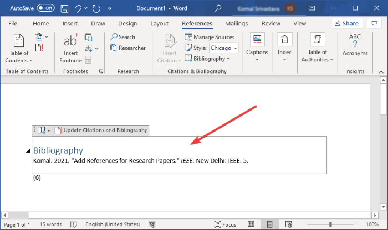Expand the Captions dropdown

(x=257, y=49)
